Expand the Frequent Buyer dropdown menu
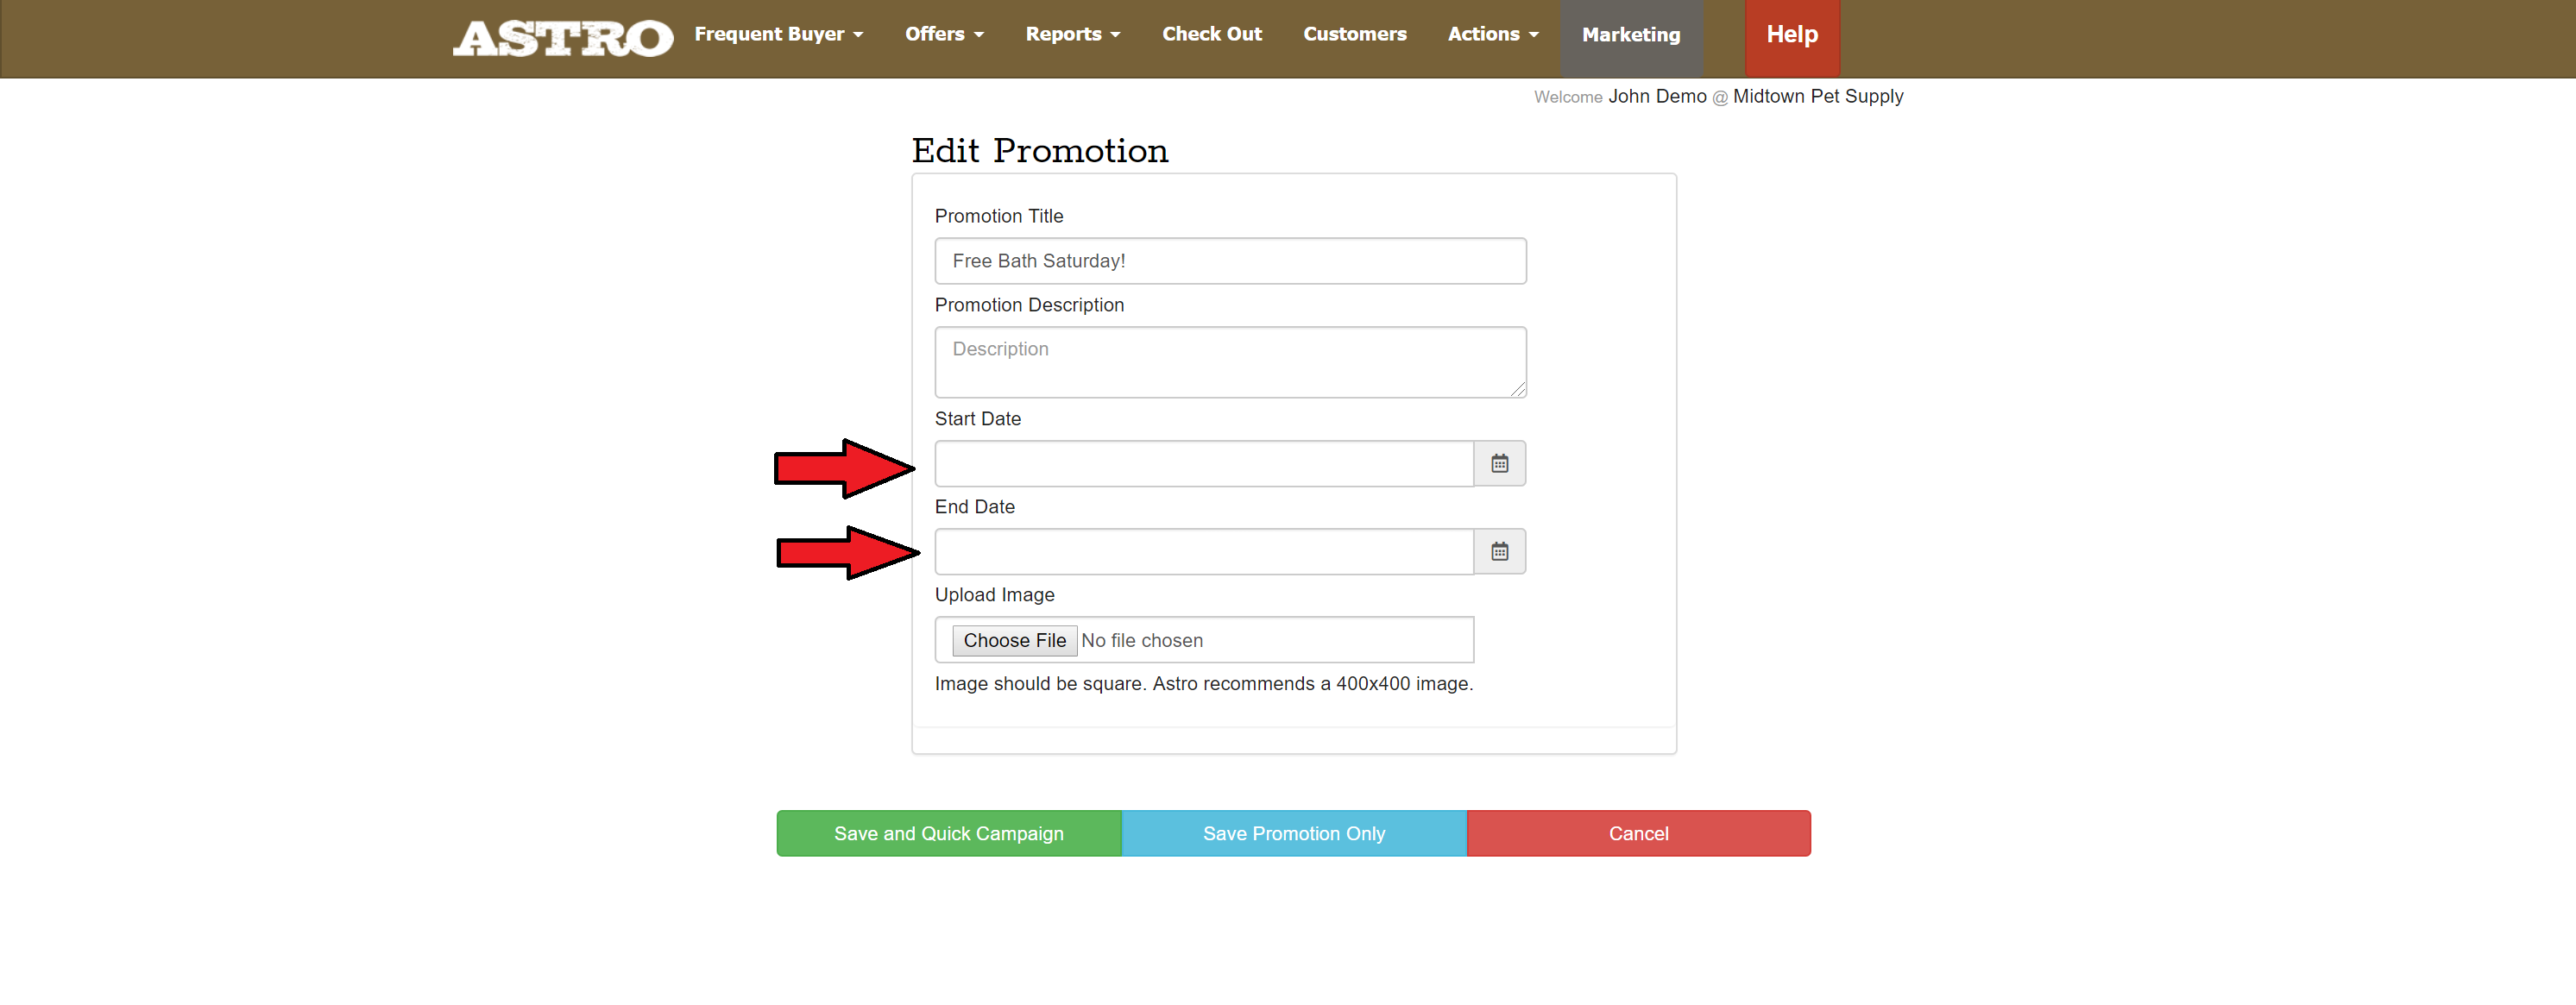2576x1005 pixels. 778,34
